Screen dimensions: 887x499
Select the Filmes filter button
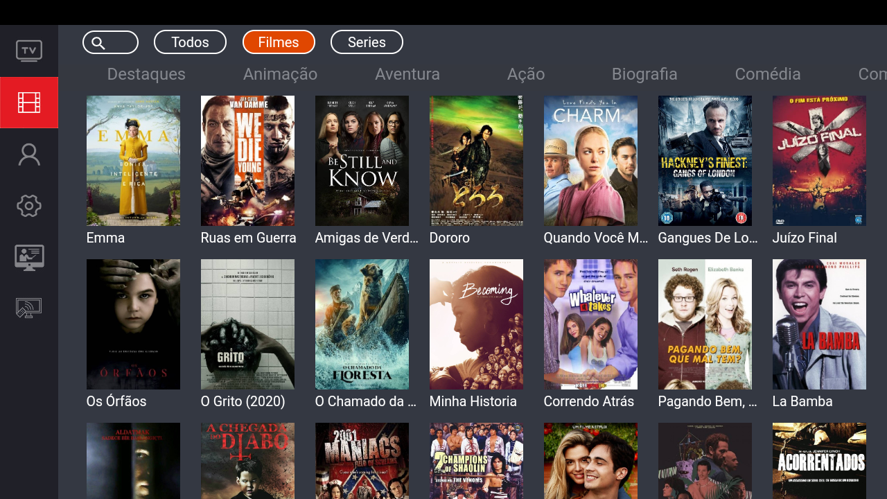click(x=279, y=42)
